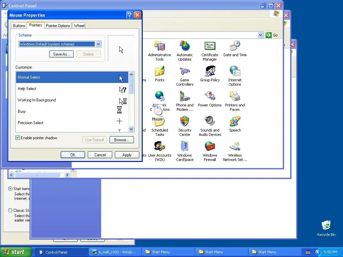343x257 pixels.
Task: Click Apply in Mouse Properties
Action: 127,155
